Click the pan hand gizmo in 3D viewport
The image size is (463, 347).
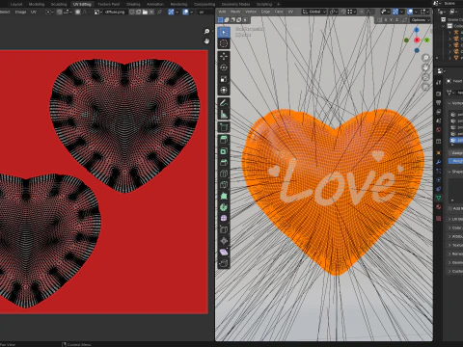pyautogui.click(x=425, y=67)
